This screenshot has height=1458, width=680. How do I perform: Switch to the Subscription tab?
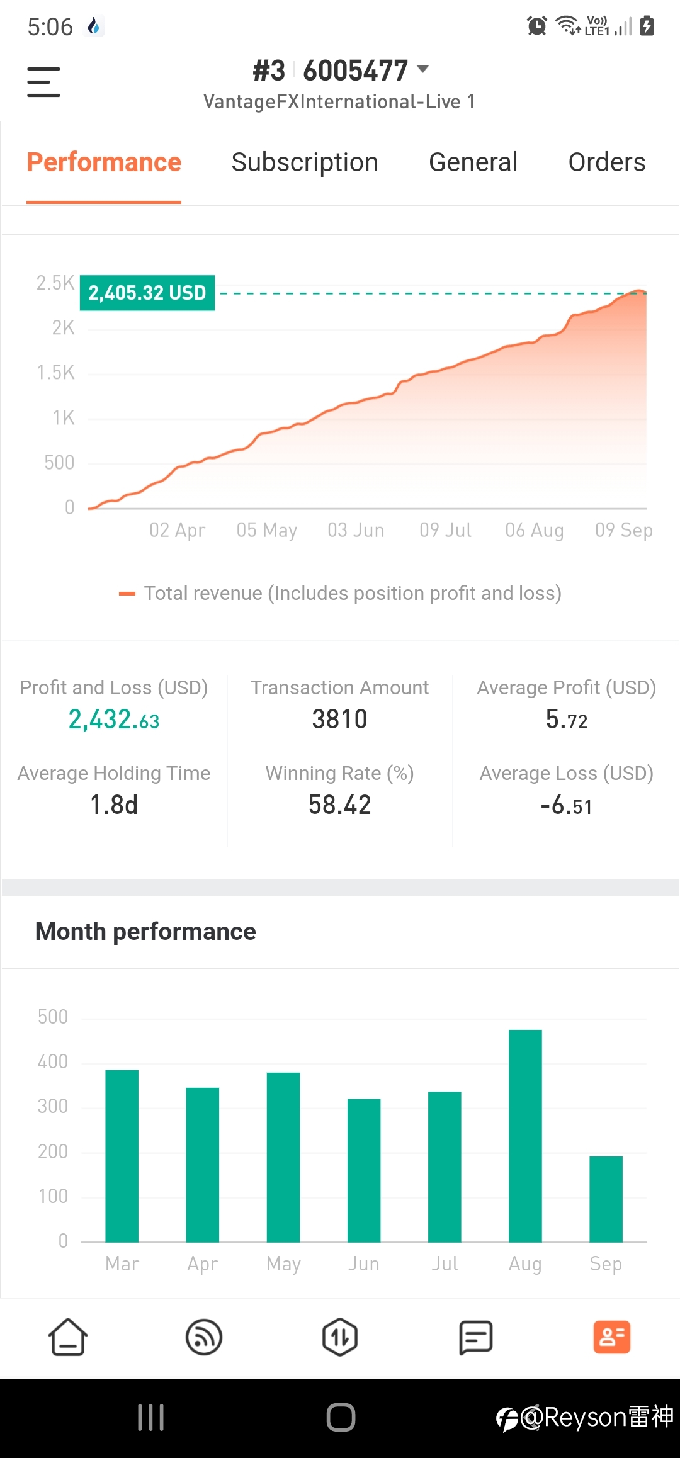click(x=305, y=162)
